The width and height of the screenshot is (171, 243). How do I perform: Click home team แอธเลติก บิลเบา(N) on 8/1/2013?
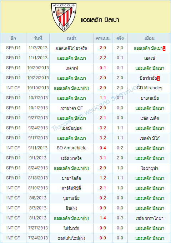[x=71, y=218]
